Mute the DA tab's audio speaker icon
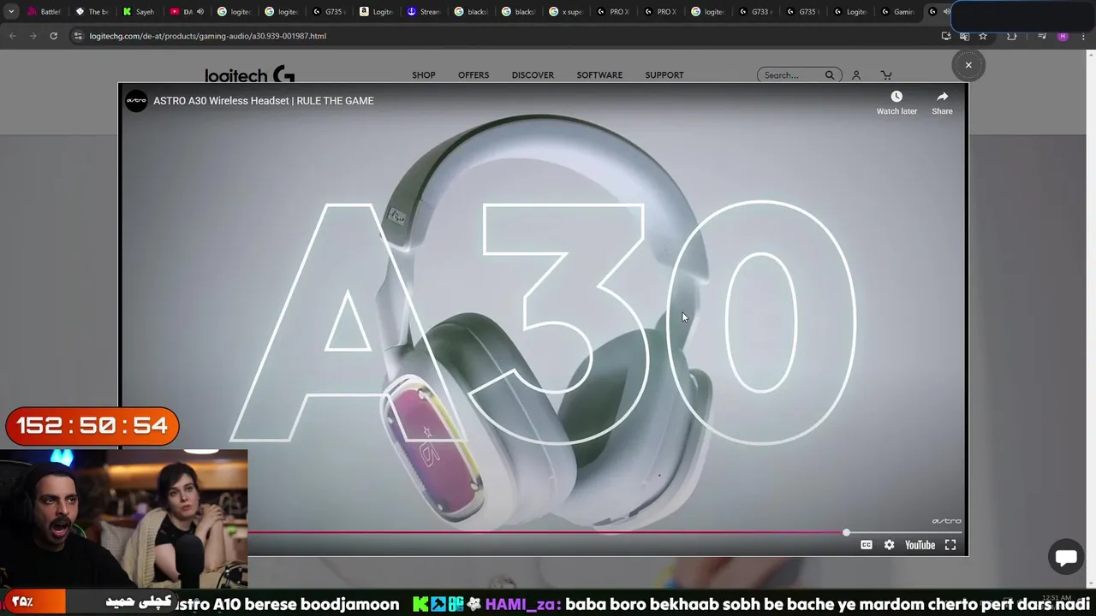This screenshot has height=616, width=1096. [200, 12]
